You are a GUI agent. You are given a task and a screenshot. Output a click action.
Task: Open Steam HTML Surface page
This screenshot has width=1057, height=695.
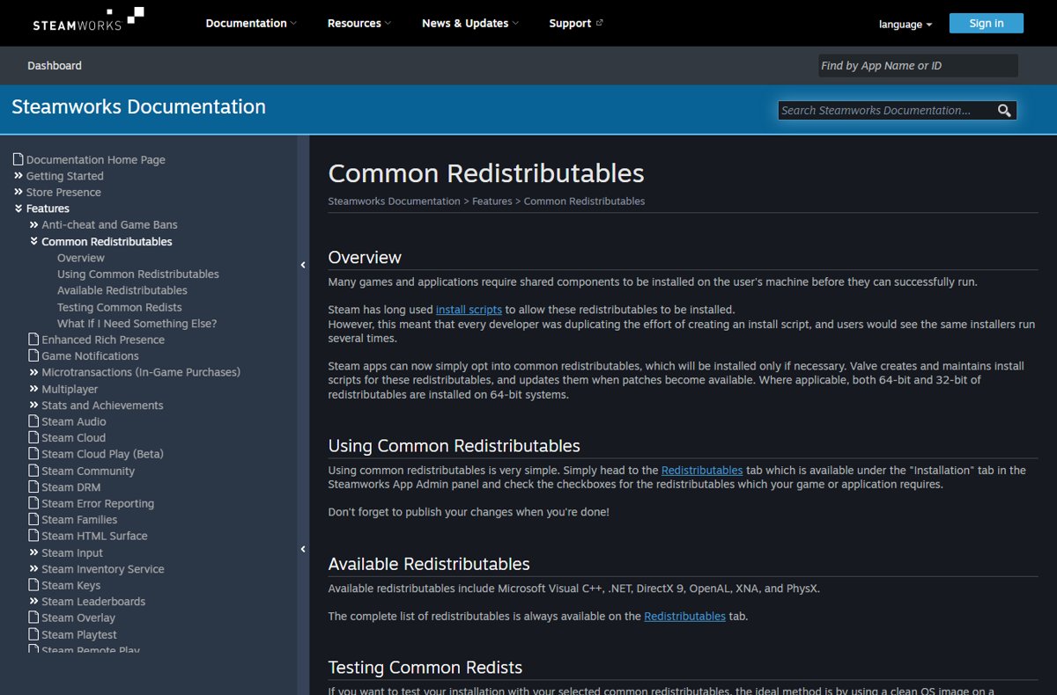pyautogui.click(x=94, y=536)
